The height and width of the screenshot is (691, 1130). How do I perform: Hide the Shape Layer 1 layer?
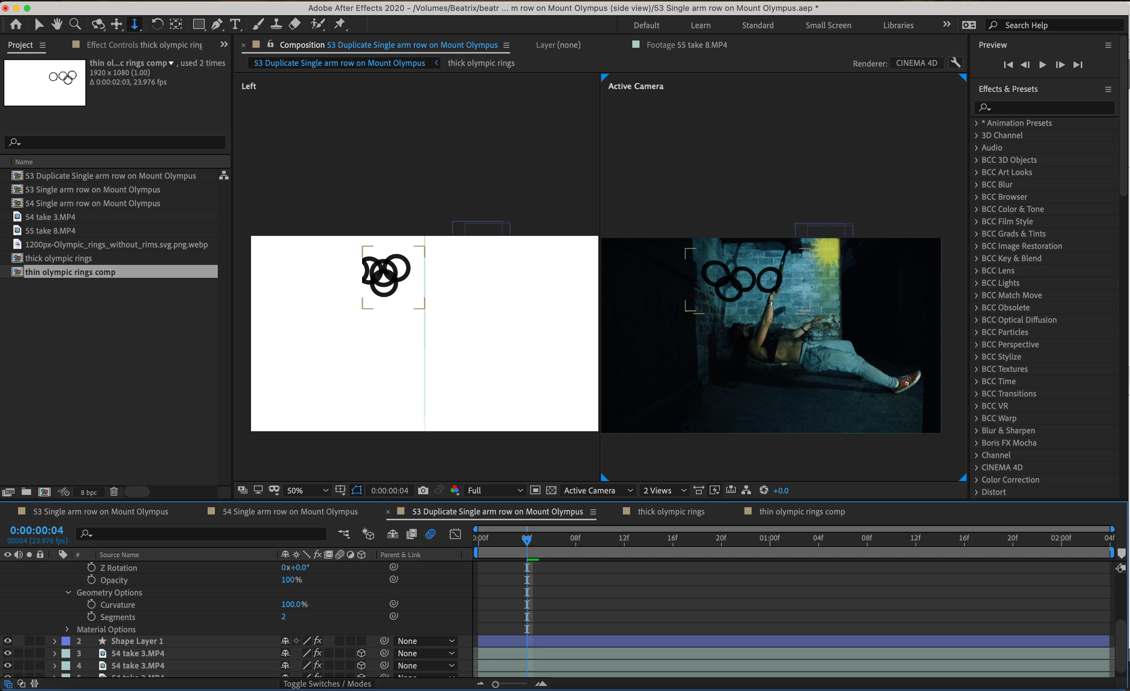(8, 641)
